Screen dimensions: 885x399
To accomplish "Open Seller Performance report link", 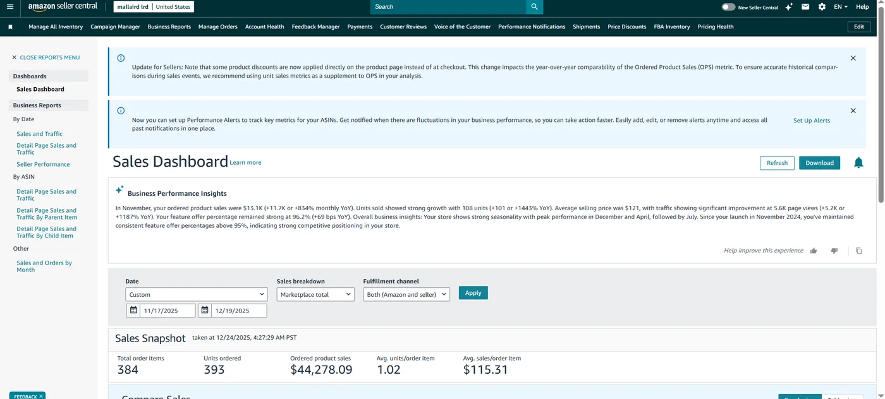I will (x=43, y=164).
